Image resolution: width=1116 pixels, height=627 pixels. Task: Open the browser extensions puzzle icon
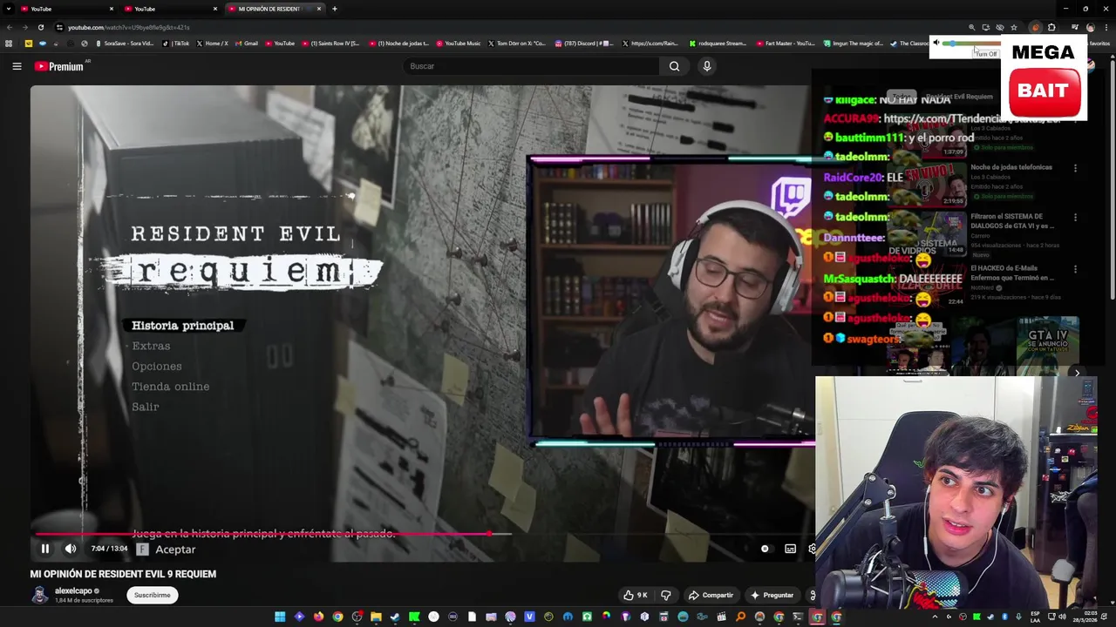(1051, 27)
